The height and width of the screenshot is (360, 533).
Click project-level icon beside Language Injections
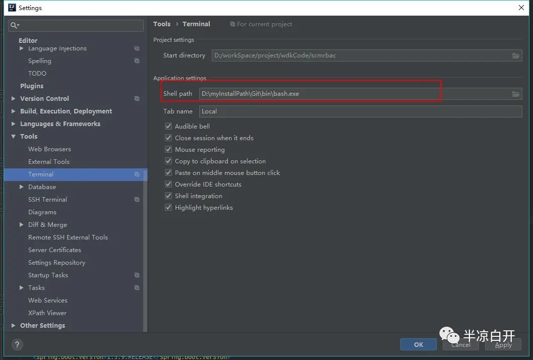click(x=137, y=48)
